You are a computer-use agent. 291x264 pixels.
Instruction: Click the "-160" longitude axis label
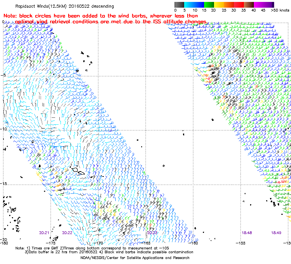coord(193,243)
